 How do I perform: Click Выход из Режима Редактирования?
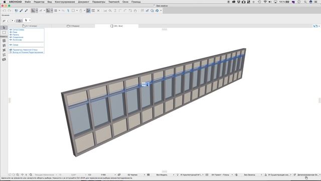pos(28,52)
